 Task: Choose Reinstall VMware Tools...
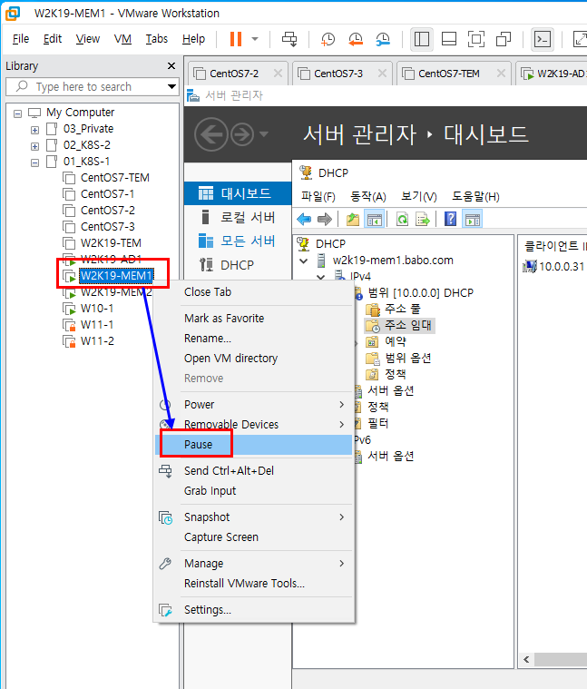[x=254, y=584]
